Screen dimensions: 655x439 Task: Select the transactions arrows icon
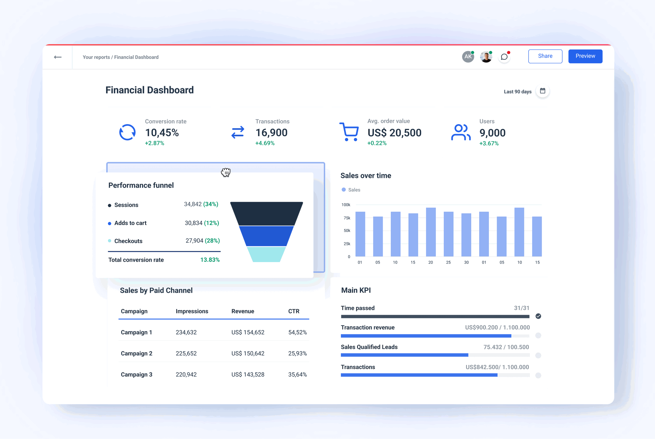pyautogui.click(x=237, y=132)
